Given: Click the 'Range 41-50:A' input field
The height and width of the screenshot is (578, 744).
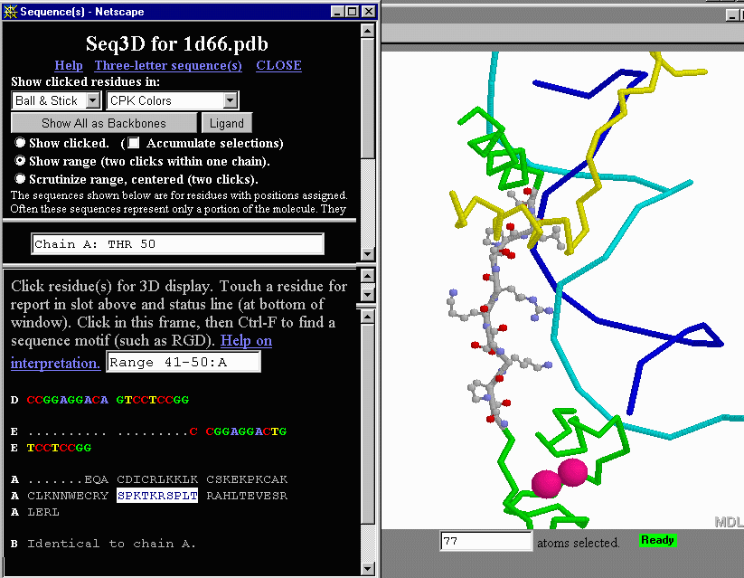Looking at the screenshot, I should [184, 362].
